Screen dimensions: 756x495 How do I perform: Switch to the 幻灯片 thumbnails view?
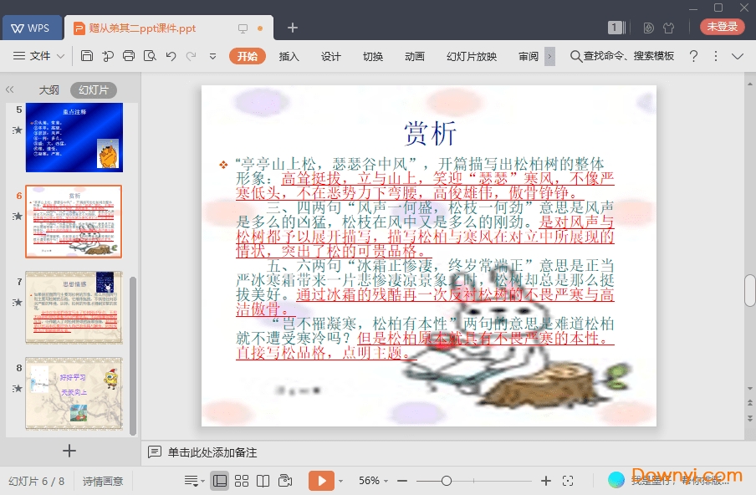click(x=94, y=90)
